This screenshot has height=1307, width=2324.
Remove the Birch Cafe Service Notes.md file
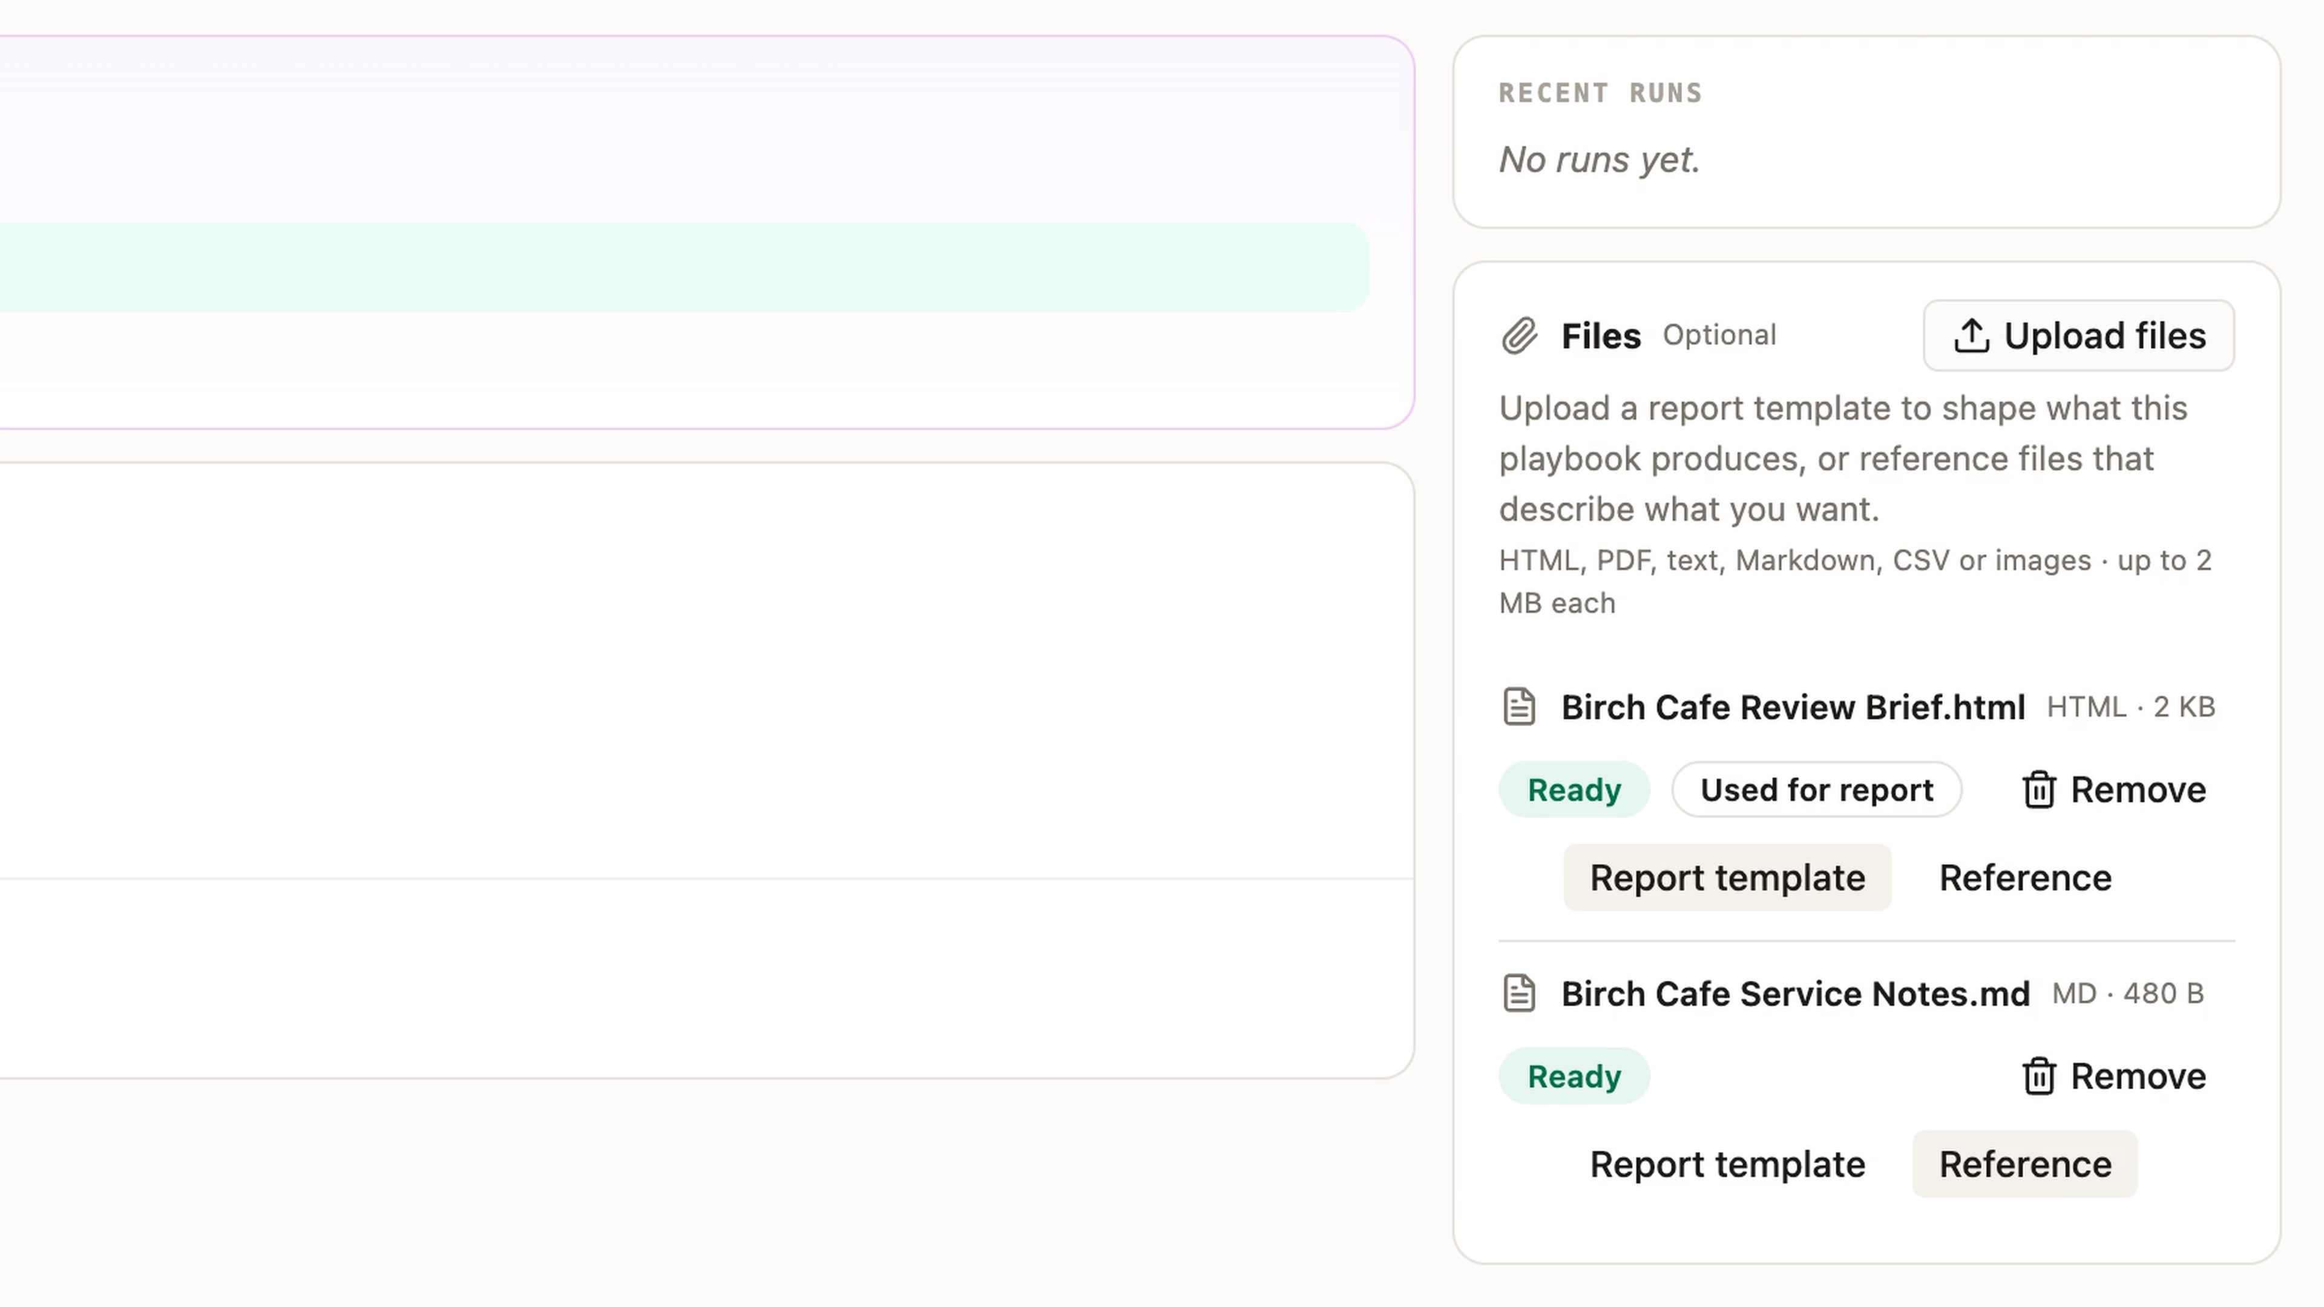[x=2114, y=1076]
